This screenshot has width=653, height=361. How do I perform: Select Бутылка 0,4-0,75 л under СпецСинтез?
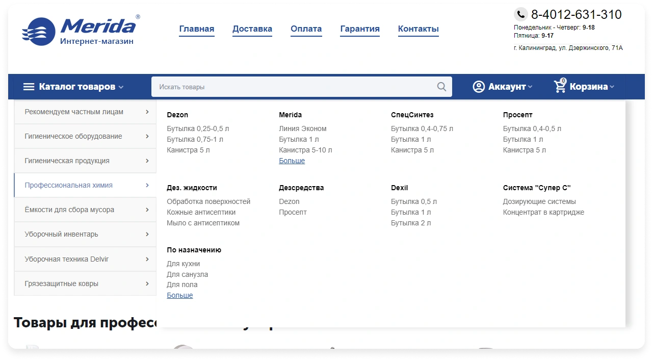point(422,128)
